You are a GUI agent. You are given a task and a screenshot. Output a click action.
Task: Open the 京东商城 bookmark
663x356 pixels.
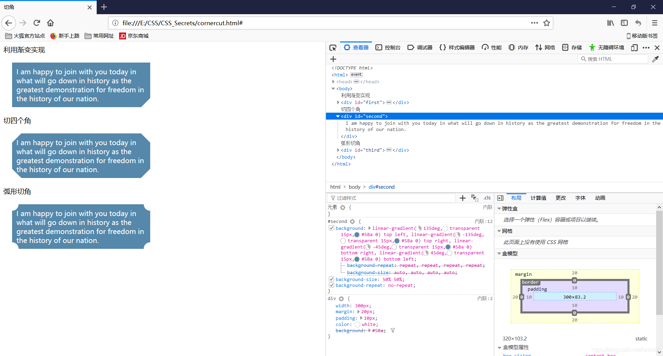point(134,36)
